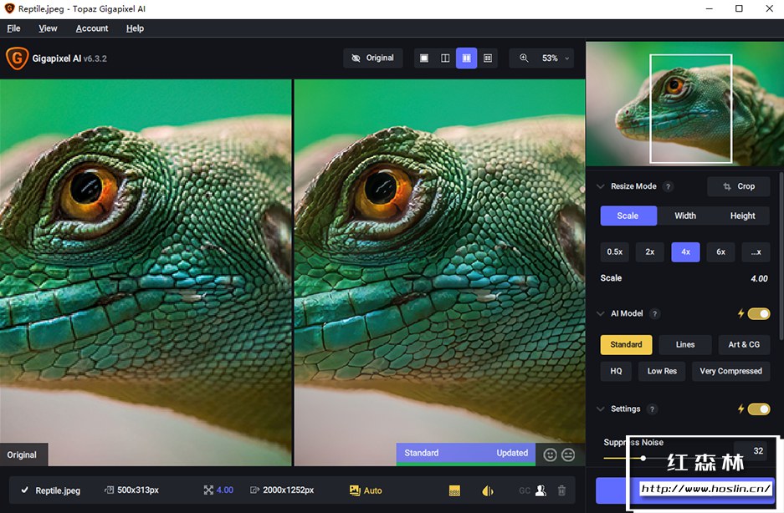Image resolution: width=784 pixels, height=513 pixels.
Task: Click the happy face rating icon
Action: [550, 455]
